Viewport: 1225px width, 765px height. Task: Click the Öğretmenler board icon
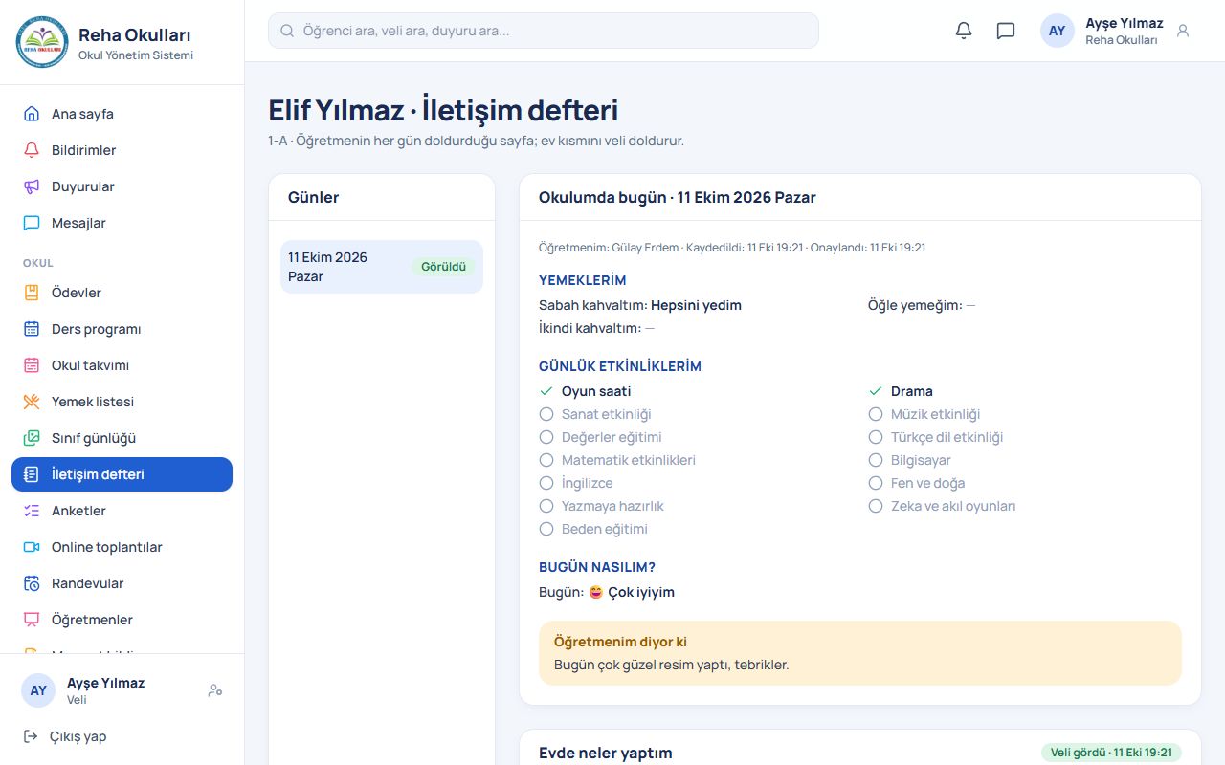tap(32, 620)
